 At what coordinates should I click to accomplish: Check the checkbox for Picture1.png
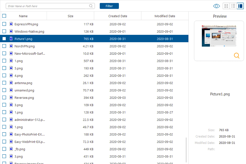point(4,39)
